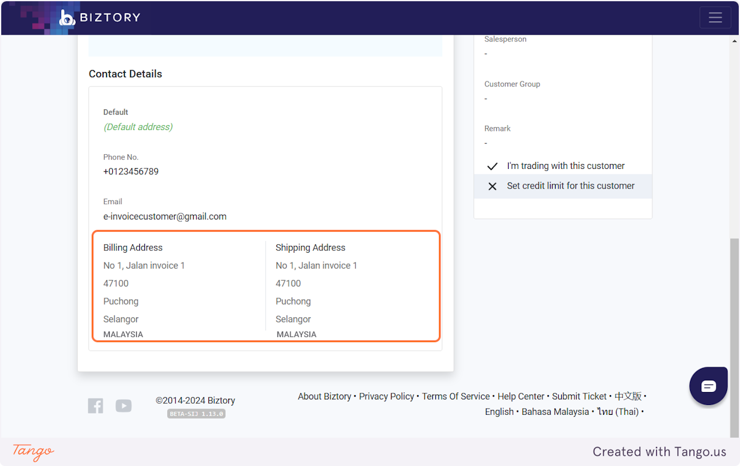Click Puchong under Billing Address
Screen dimensions: 740x466
(x=121, y=301)
